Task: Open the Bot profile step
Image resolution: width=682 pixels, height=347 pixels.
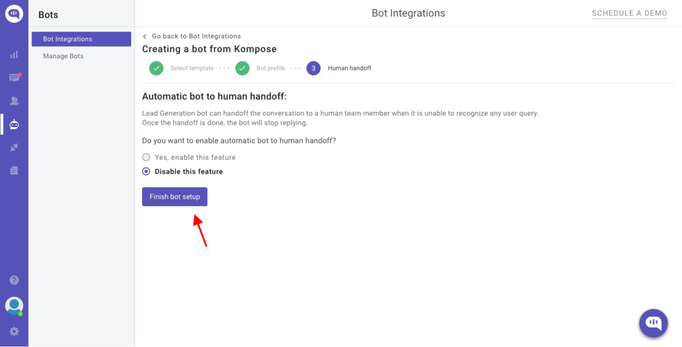Action: (x=242, y=68)
